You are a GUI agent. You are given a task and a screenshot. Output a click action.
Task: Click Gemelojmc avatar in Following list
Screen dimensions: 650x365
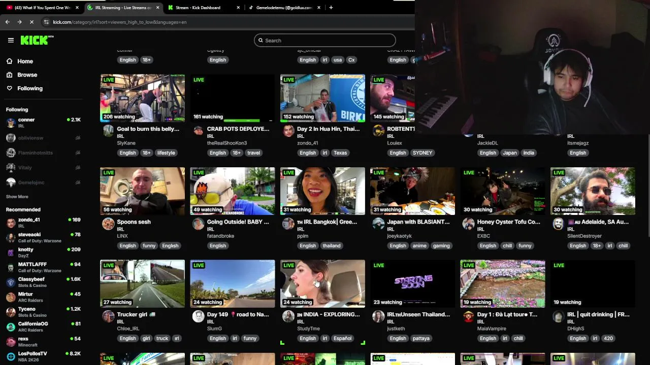[x=11, y=182]
